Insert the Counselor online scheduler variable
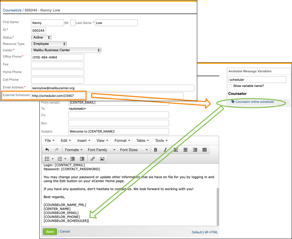The height and width of the screenshot is (239, 292). pos(255,102)
